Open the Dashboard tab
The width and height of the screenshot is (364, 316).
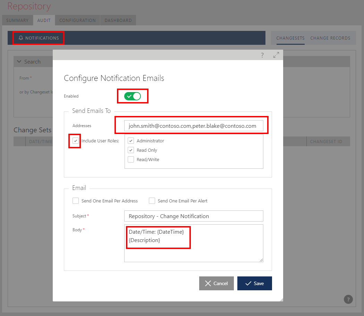click(118, 20)
